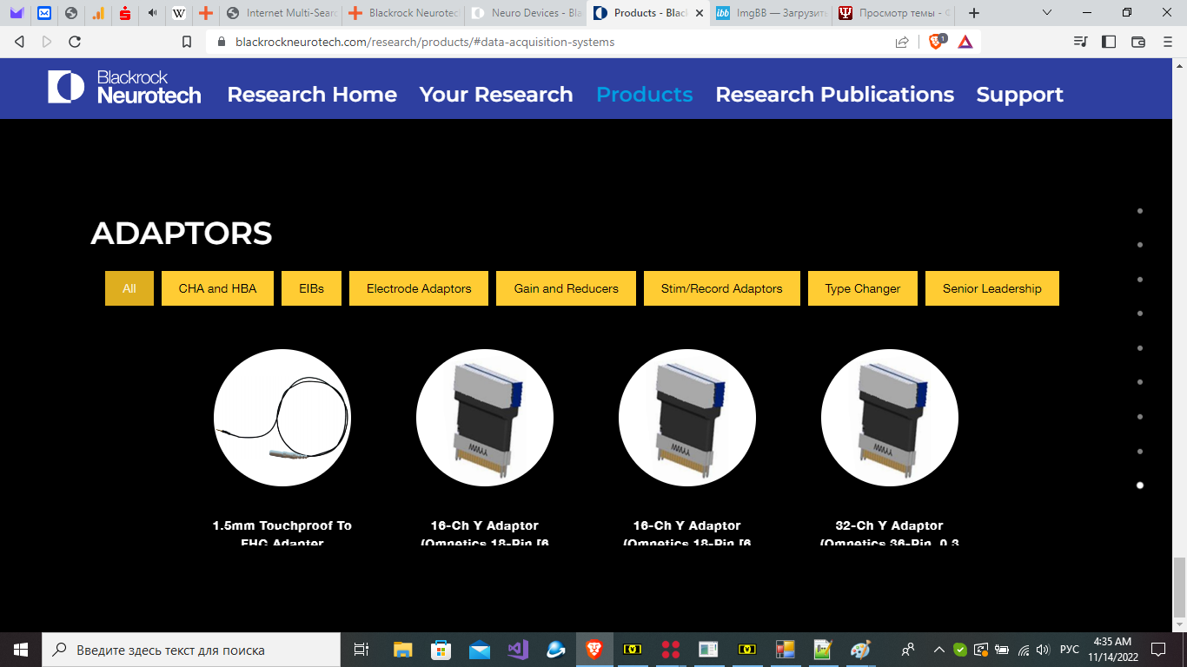This screenshot has height=667, width=1187.
Task: Filter adaptors by Stim/Record Adaptors
Action: point(722,288)
